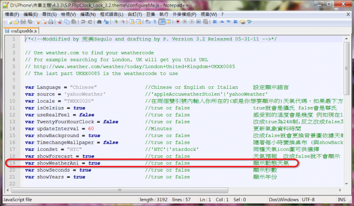Toggle synchronized vertical scrolling icon
This screenshot has height=206, width=354.
pos(132,22)
